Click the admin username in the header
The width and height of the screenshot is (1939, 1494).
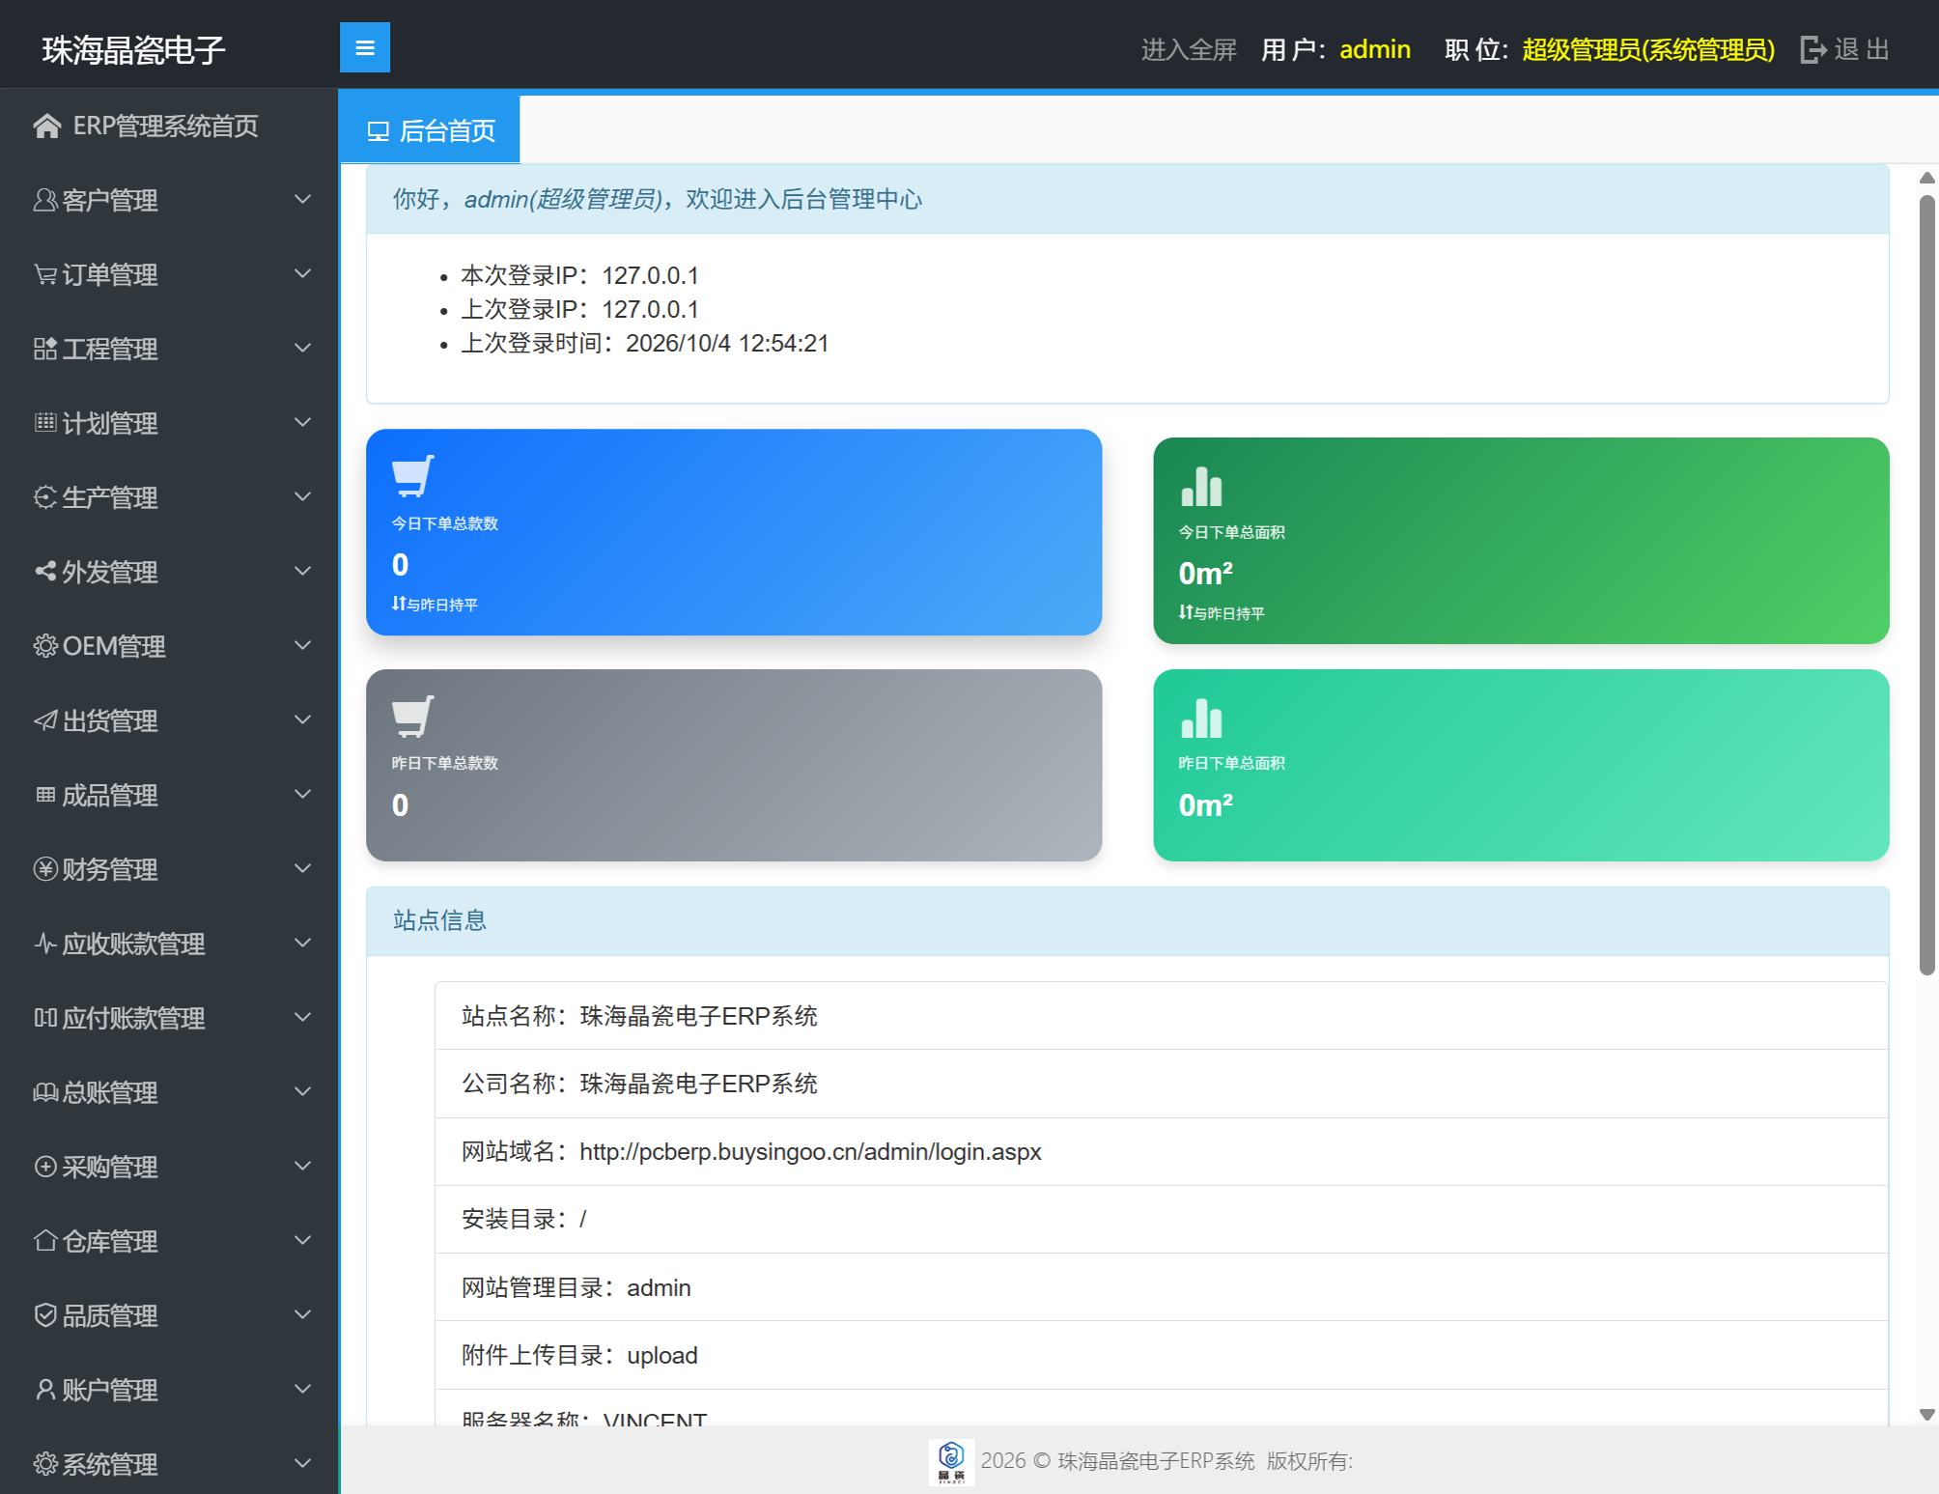coord(1375,49)
